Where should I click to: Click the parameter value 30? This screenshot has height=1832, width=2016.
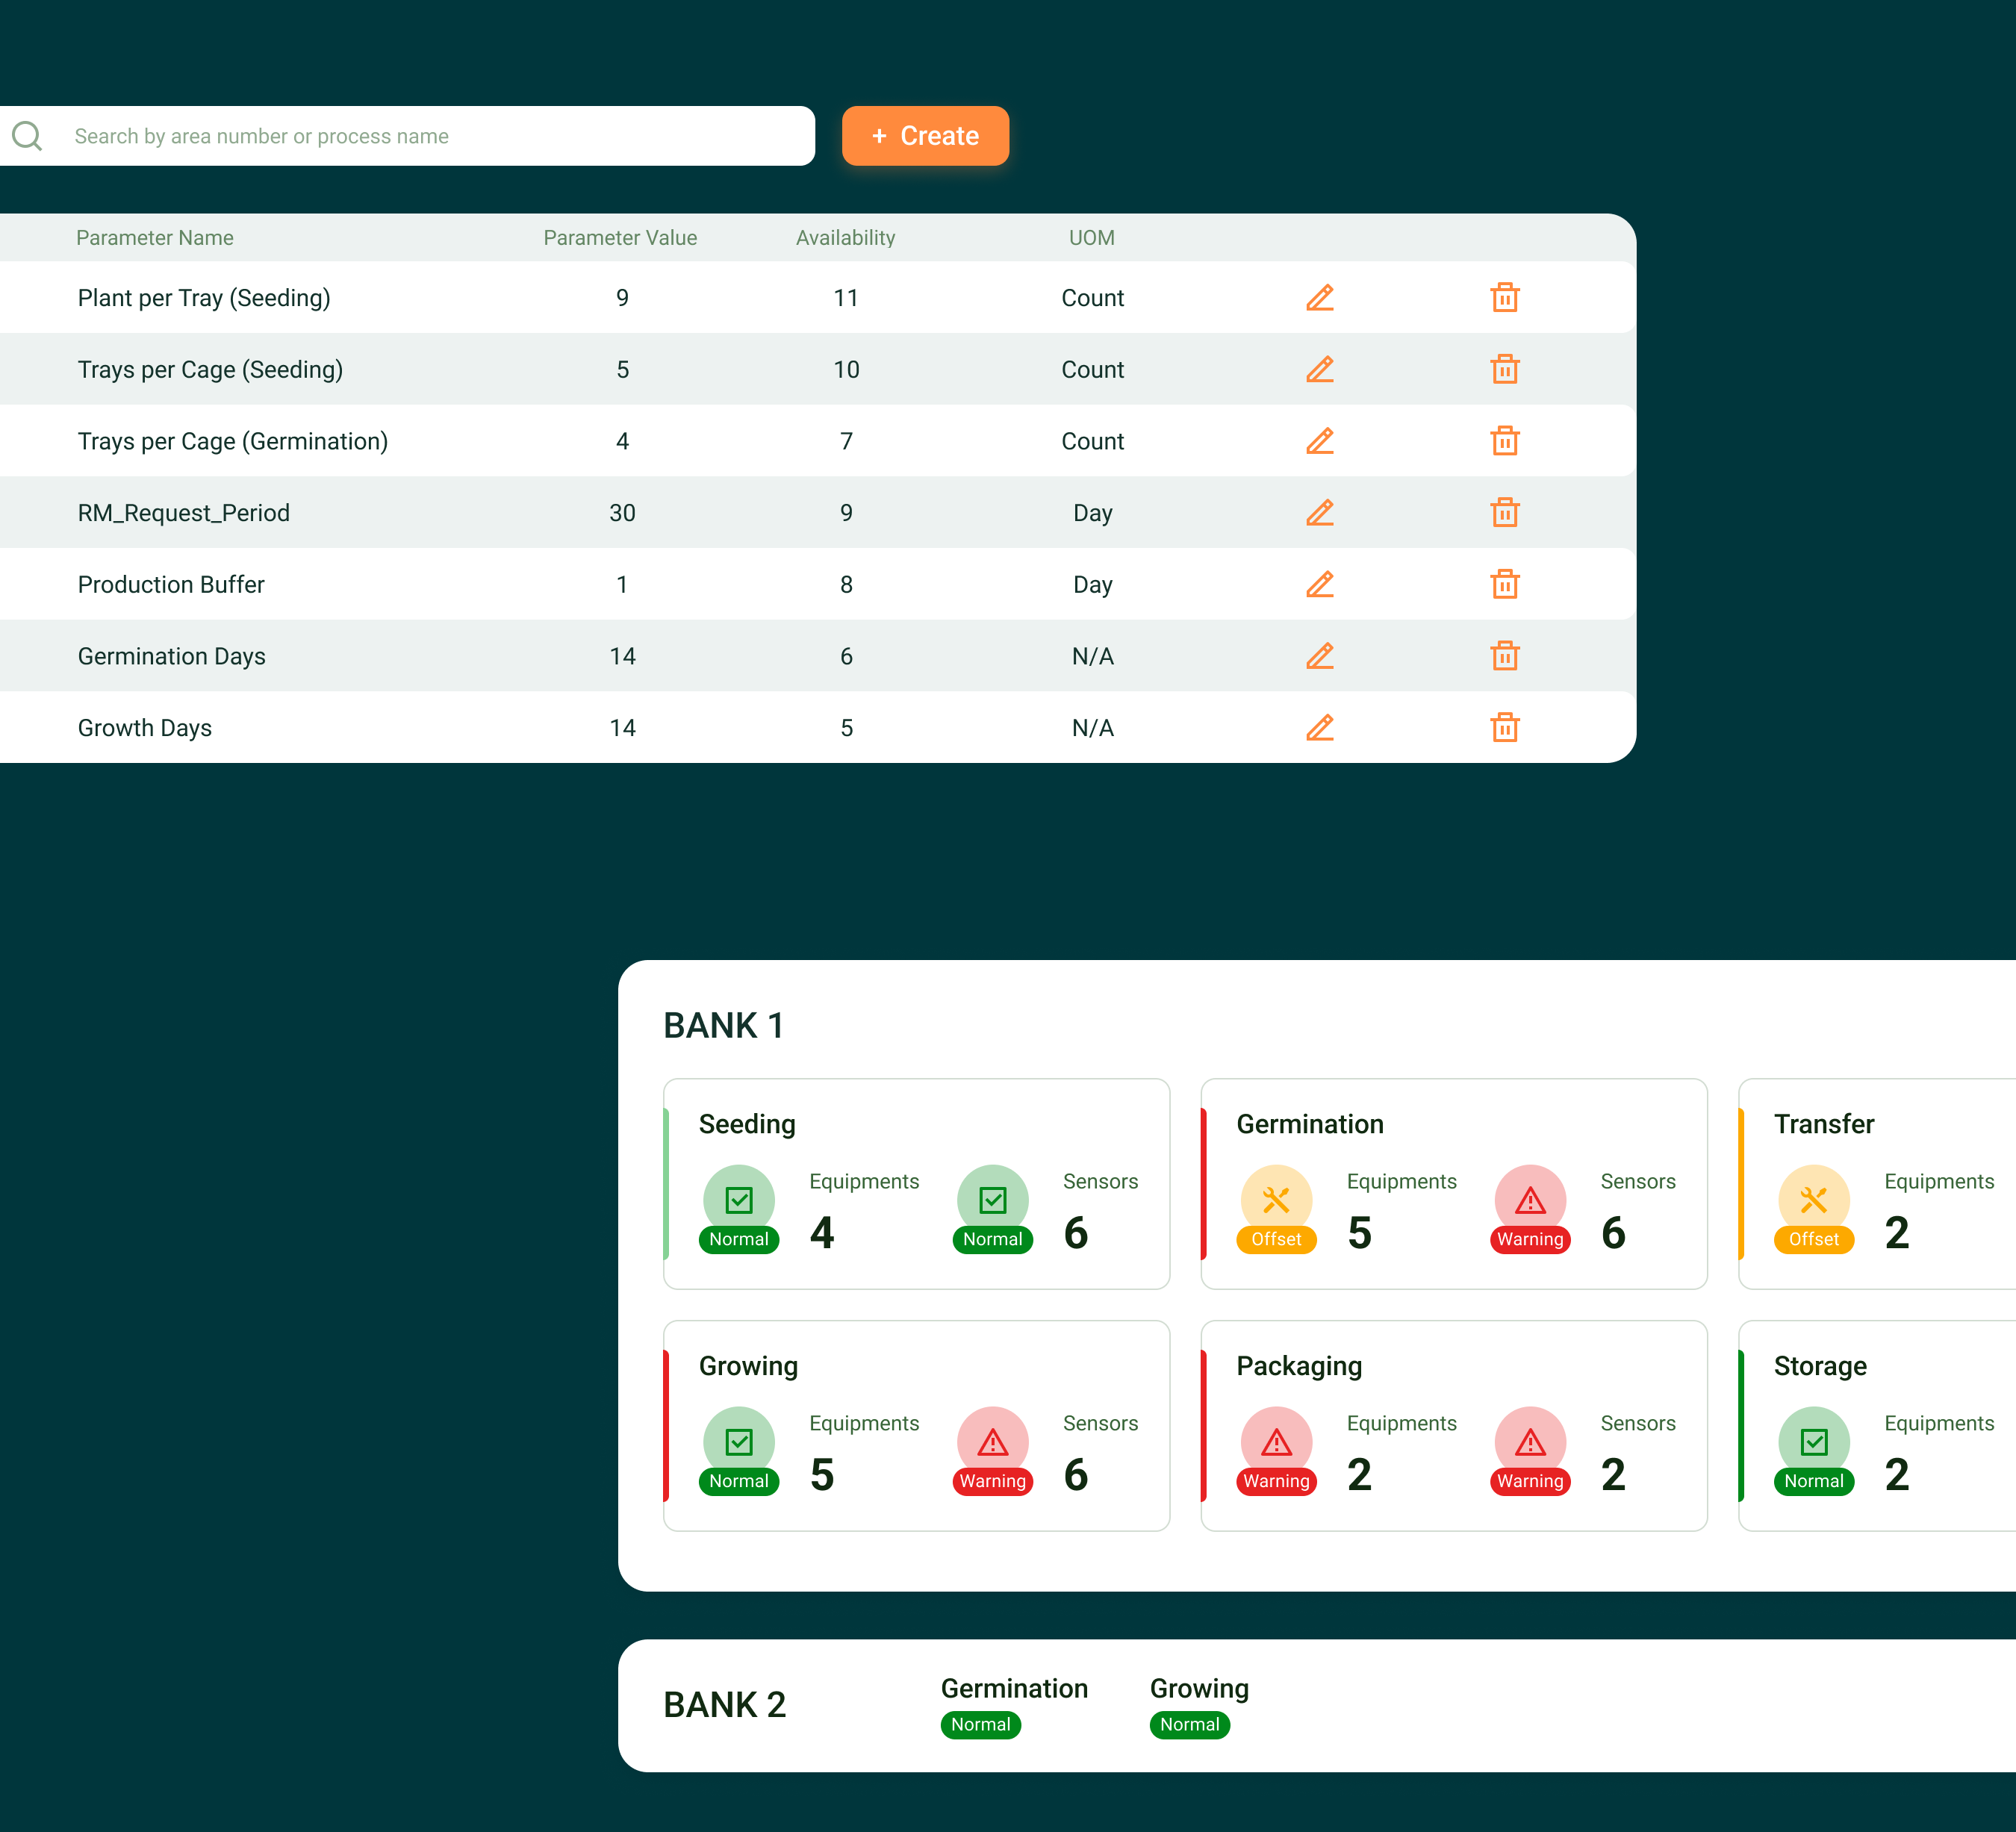[x=622, y=513]
